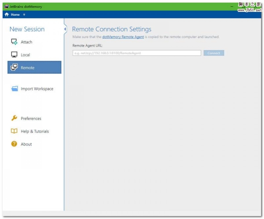Click the Home house icon

[7, 15]
